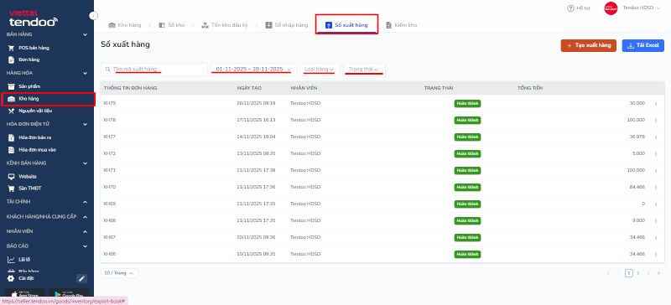
Task: Click order code XH67
Action: 110,237
